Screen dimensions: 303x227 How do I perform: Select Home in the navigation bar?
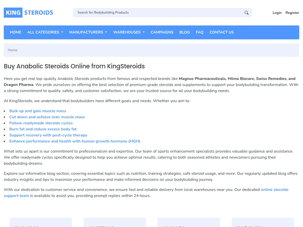point(15,32)
